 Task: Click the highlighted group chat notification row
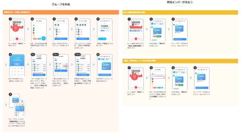158,77
